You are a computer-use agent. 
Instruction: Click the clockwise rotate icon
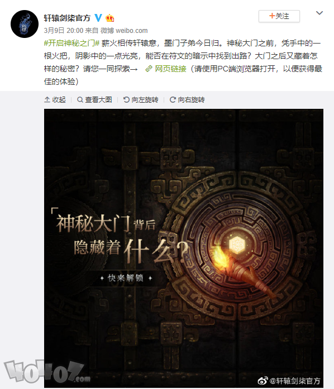tap(173, 100)
